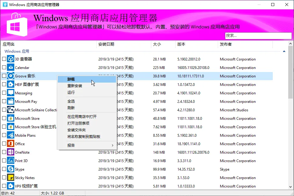Viewport: 294px width, 196px height.
Task: Select 全选 in the context menu
Action: click(87, 101)
